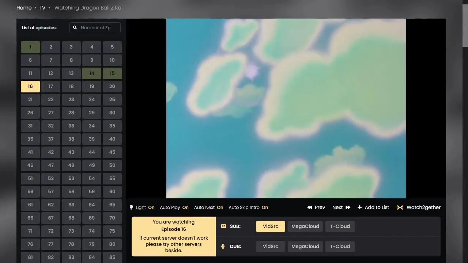468x263 pixels.
Task: Open episode 2
Action: [x=51, y=47]
